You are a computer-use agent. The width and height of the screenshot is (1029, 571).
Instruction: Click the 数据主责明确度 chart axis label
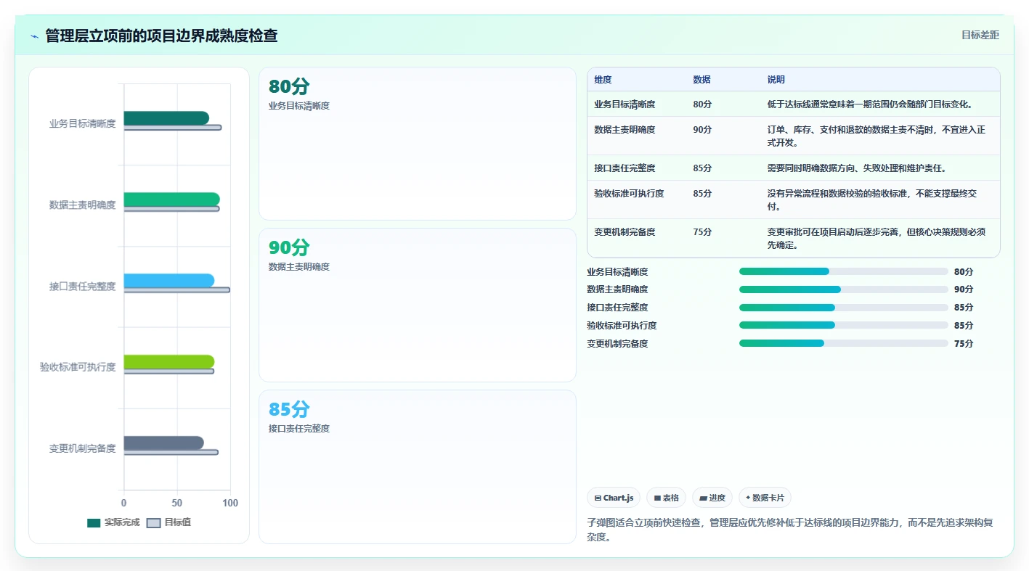coord(82,205)
